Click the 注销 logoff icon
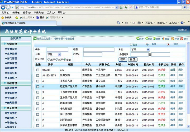 [172, 39]
